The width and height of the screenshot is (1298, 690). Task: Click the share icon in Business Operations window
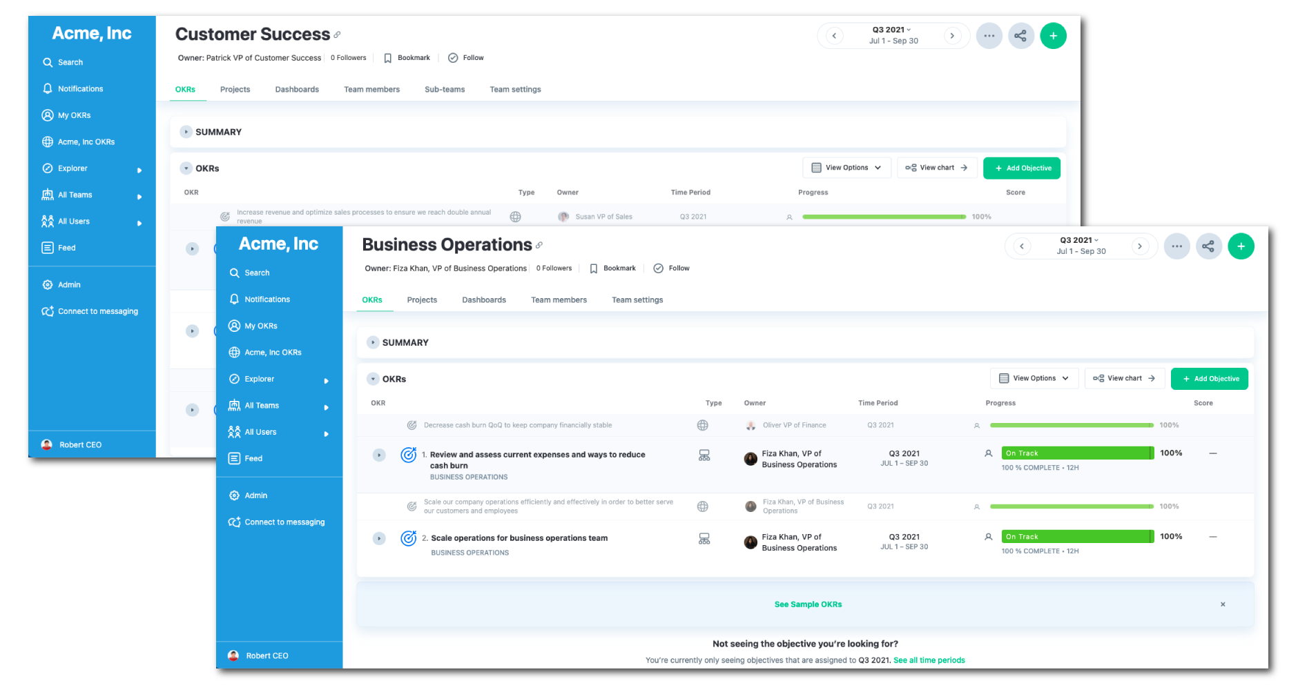tap(1208, 246)
